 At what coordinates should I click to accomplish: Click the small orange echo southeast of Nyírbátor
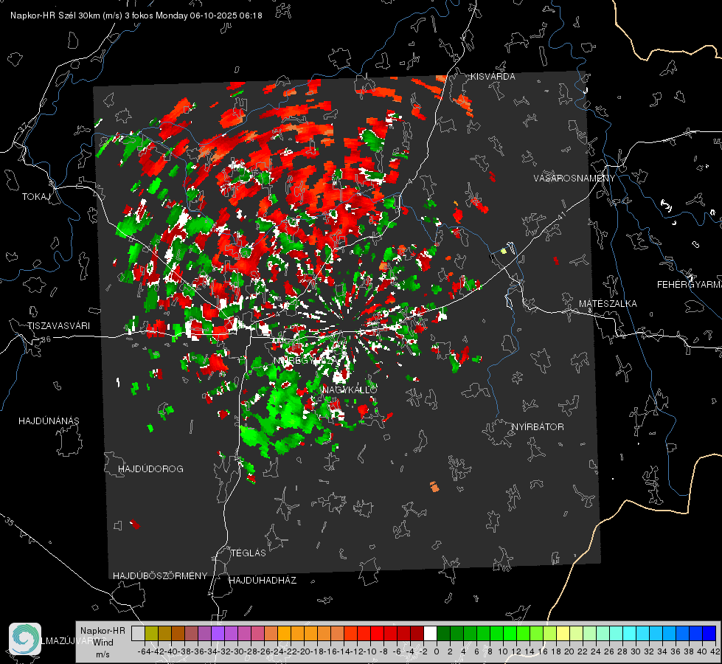point(434,486)
